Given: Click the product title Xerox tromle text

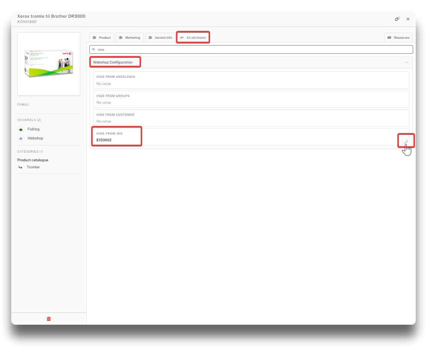Looking at the screenshot, I should [x=51, y=16].
